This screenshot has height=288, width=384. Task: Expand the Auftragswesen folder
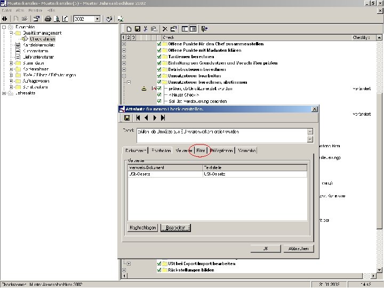click(x=11, y=81)
